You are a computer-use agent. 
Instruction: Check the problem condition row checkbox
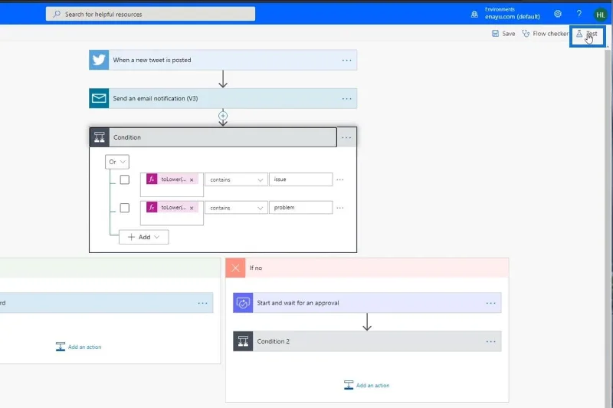124,208
